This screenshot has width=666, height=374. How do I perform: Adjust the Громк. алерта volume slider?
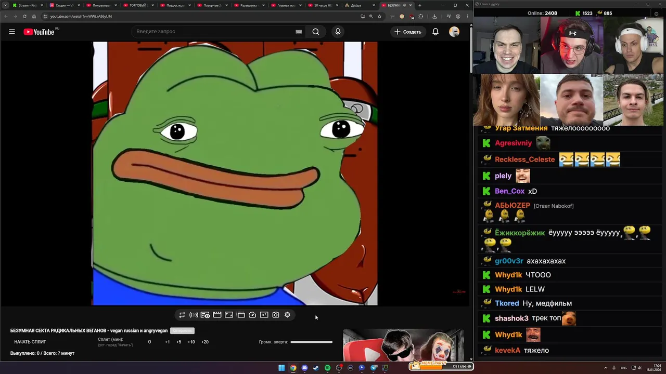311,342
